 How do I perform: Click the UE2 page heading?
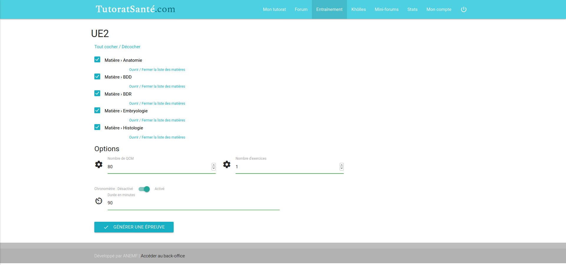coord(100,34)
